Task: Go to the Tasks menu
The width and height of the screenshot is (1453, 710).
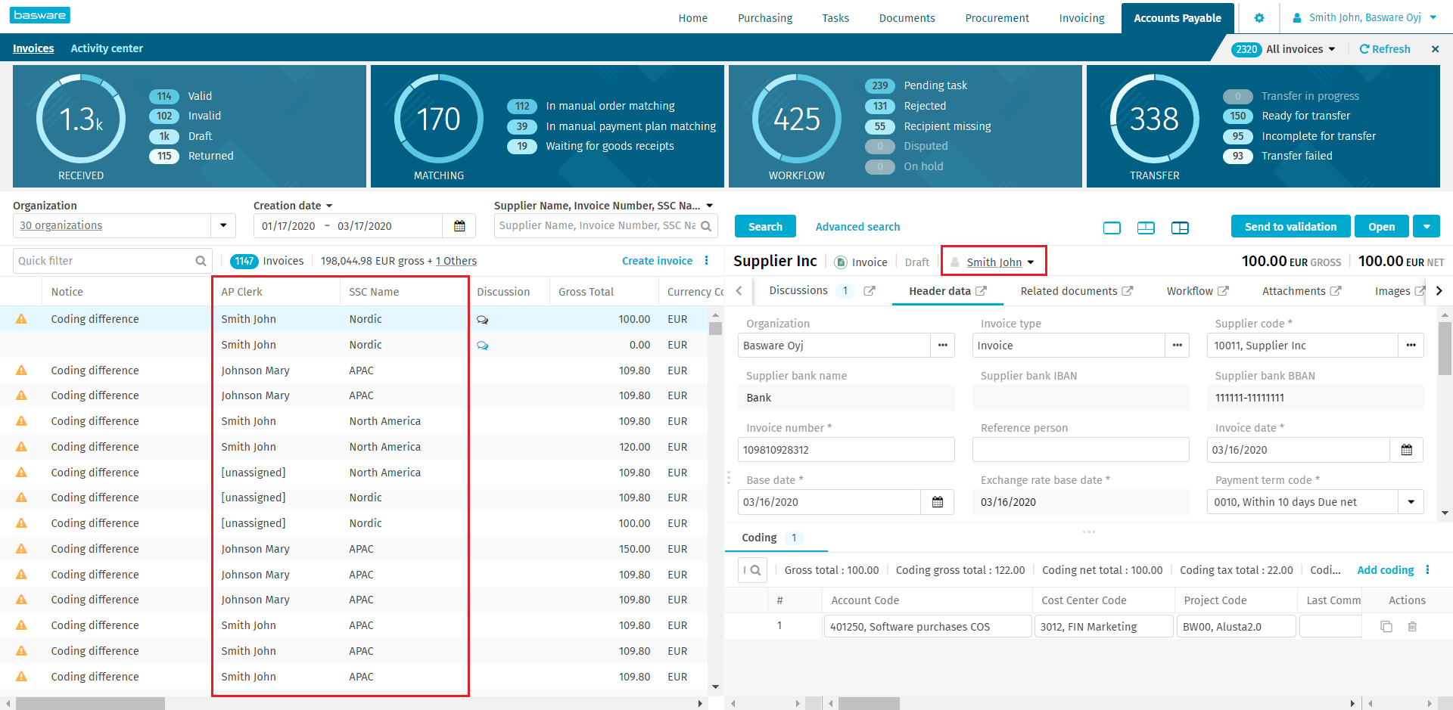Action: tap(835, 18)
